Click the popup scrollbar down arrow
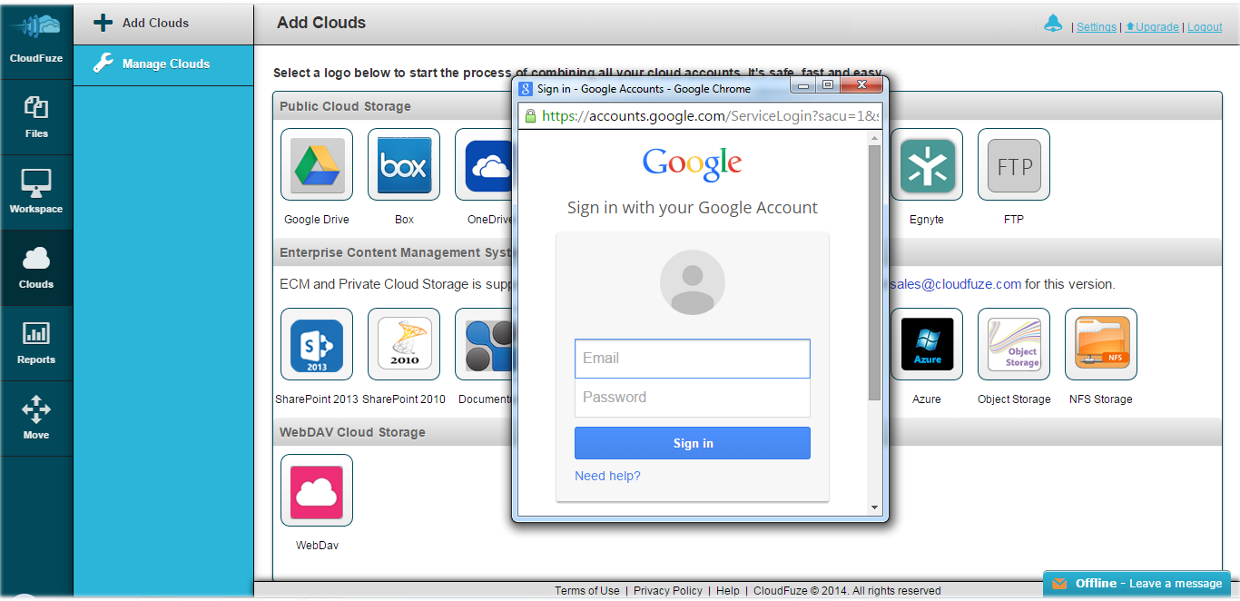This screenshot has width=1240, height=601. tap(875, 507)
